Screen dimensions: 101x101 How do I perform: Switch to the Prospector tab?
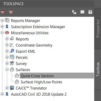[98, 29]
